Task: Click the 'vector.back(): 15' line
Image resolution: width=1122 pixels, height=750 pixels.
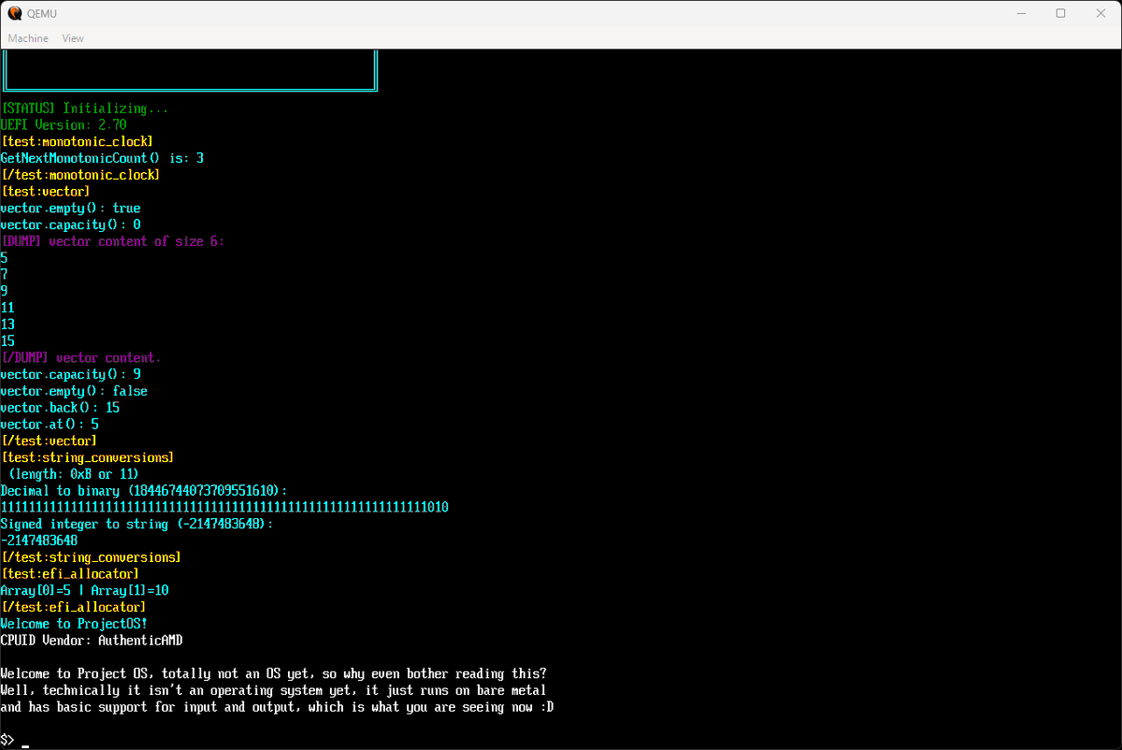Action: [60, 408]
